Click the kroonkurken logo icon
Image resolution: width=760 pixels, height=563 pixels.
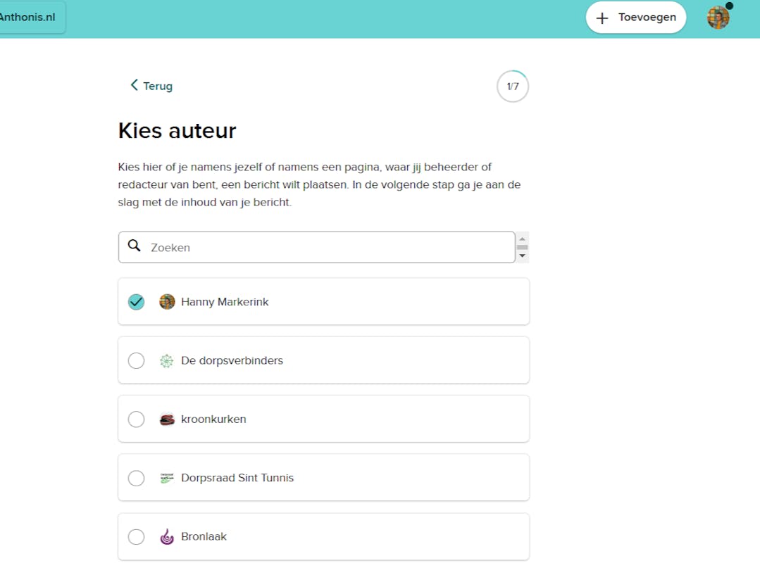[167, 419]
